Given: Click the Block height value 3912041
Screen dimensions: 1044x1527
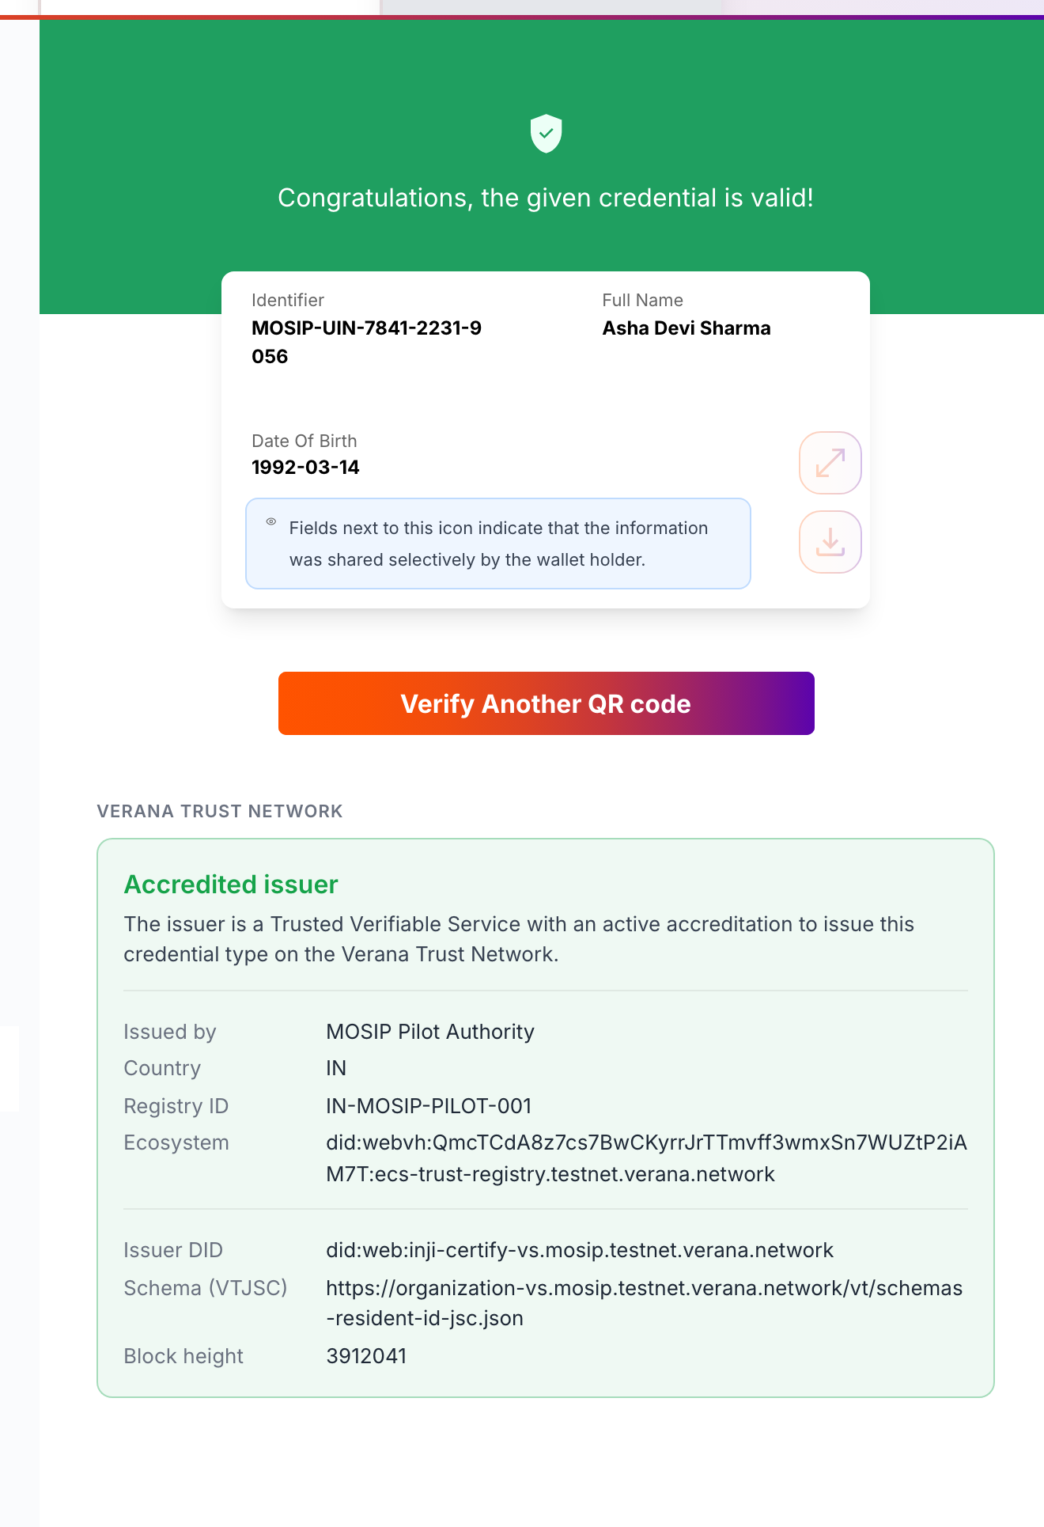Looking at the screenshot, I should [366, 1356].
